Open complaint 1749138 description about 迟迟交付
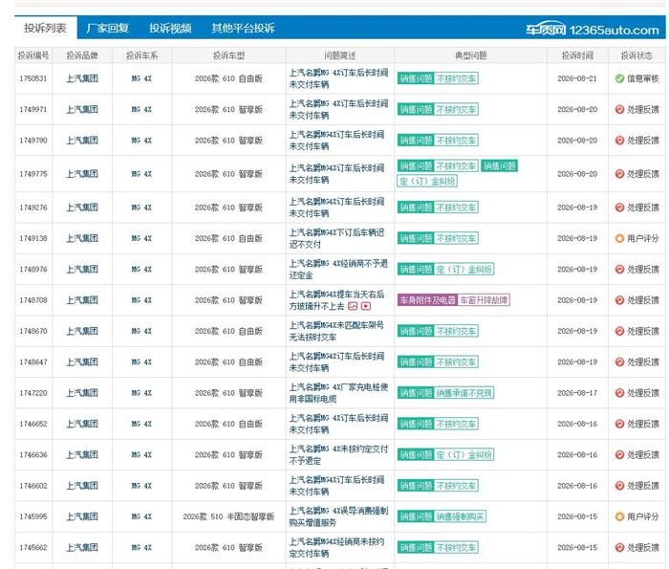669x569 pixels. (336, 238)
